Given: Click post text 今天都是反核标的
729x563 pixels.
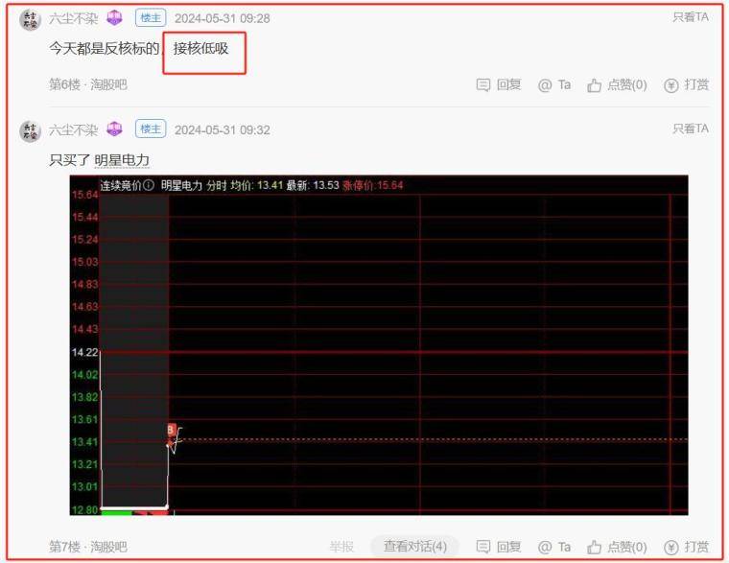Looking at the screenshot, I should (x=105, y=48).
